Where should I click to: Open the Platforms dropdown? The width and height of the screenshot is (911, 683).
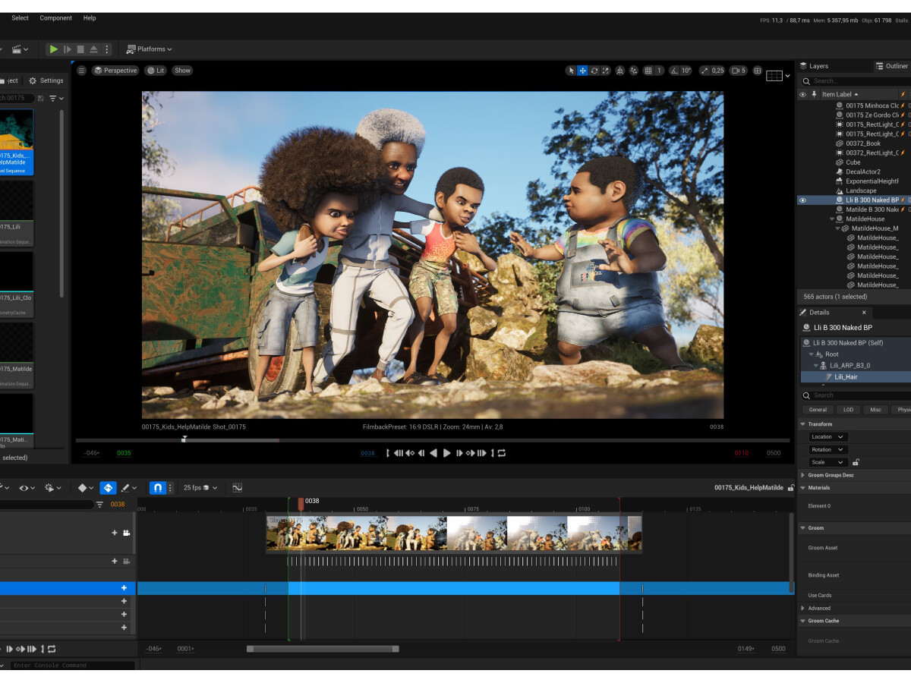click(x=150, y=49)
